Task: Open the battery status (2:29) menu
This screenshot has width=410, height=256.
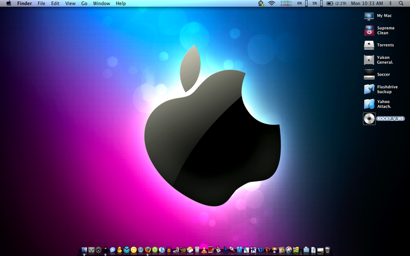Action: pyautogui.click(x=336, y=3)
